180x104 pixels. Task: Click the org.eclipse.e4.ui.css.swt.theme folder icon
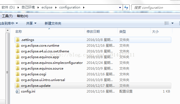(17, 51)
